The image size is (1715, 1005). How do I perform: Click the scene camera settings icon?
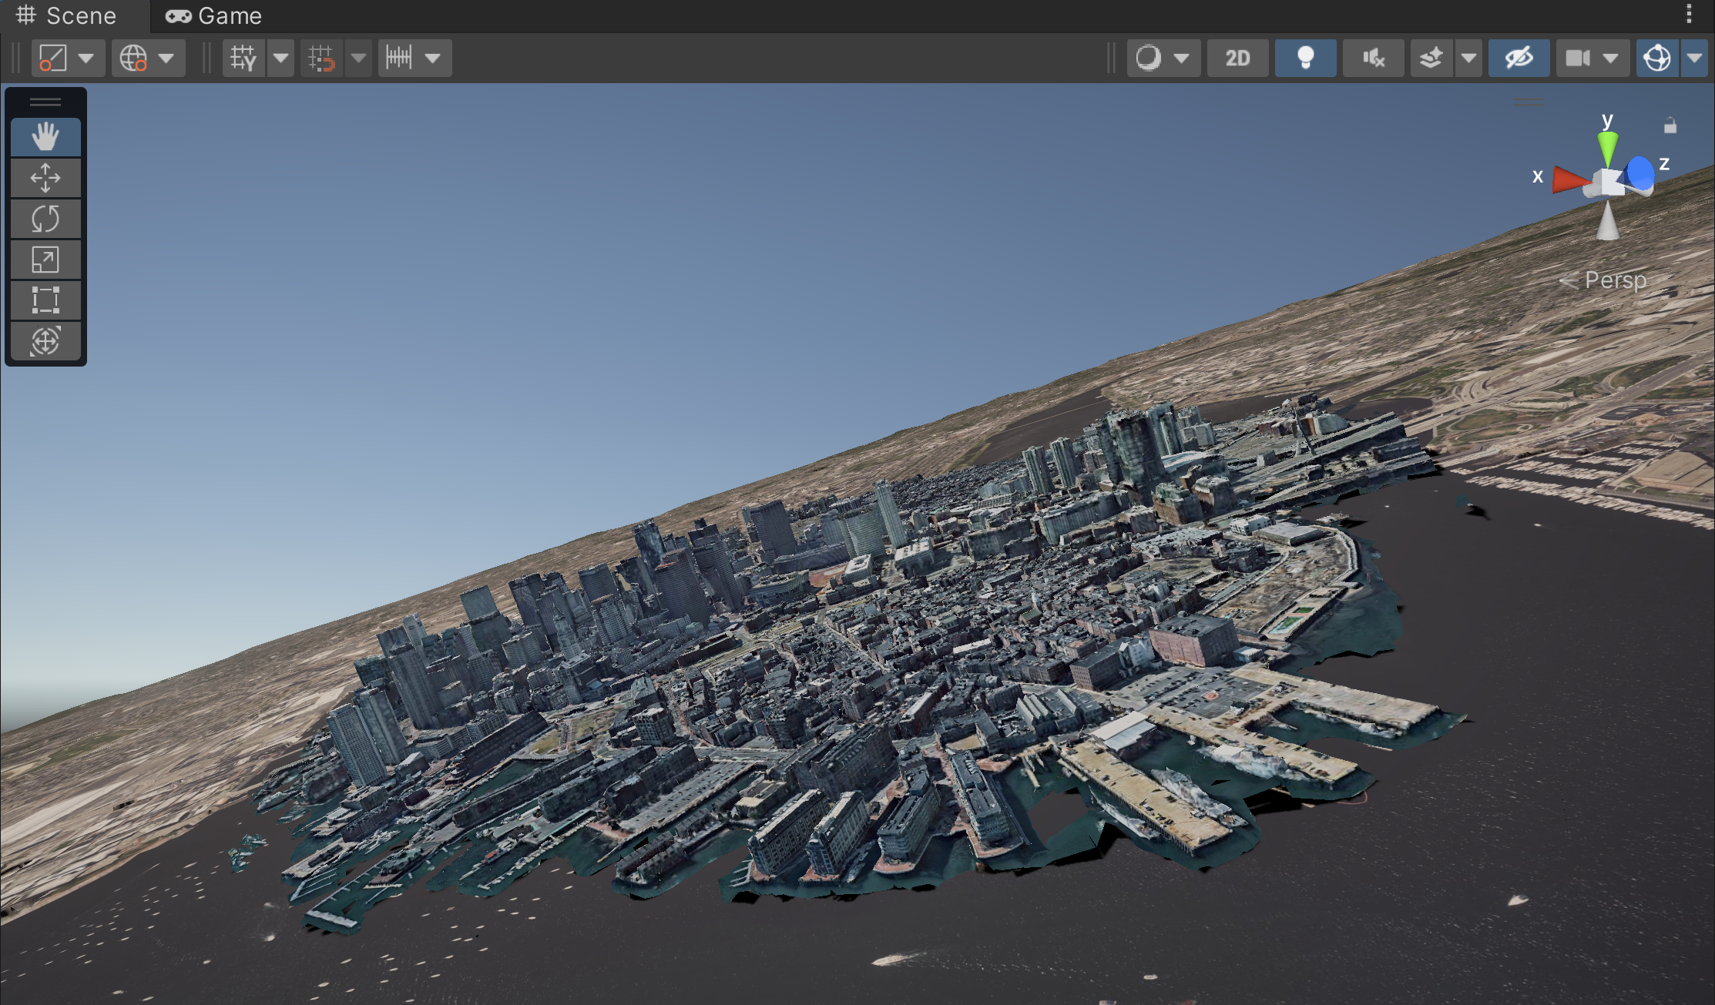(1578, 59)
